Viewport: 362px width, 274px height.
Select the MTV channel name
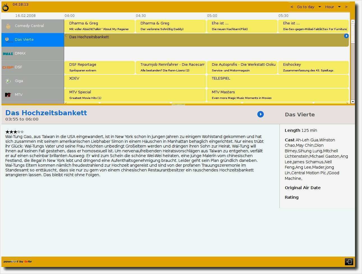point(19,94)
